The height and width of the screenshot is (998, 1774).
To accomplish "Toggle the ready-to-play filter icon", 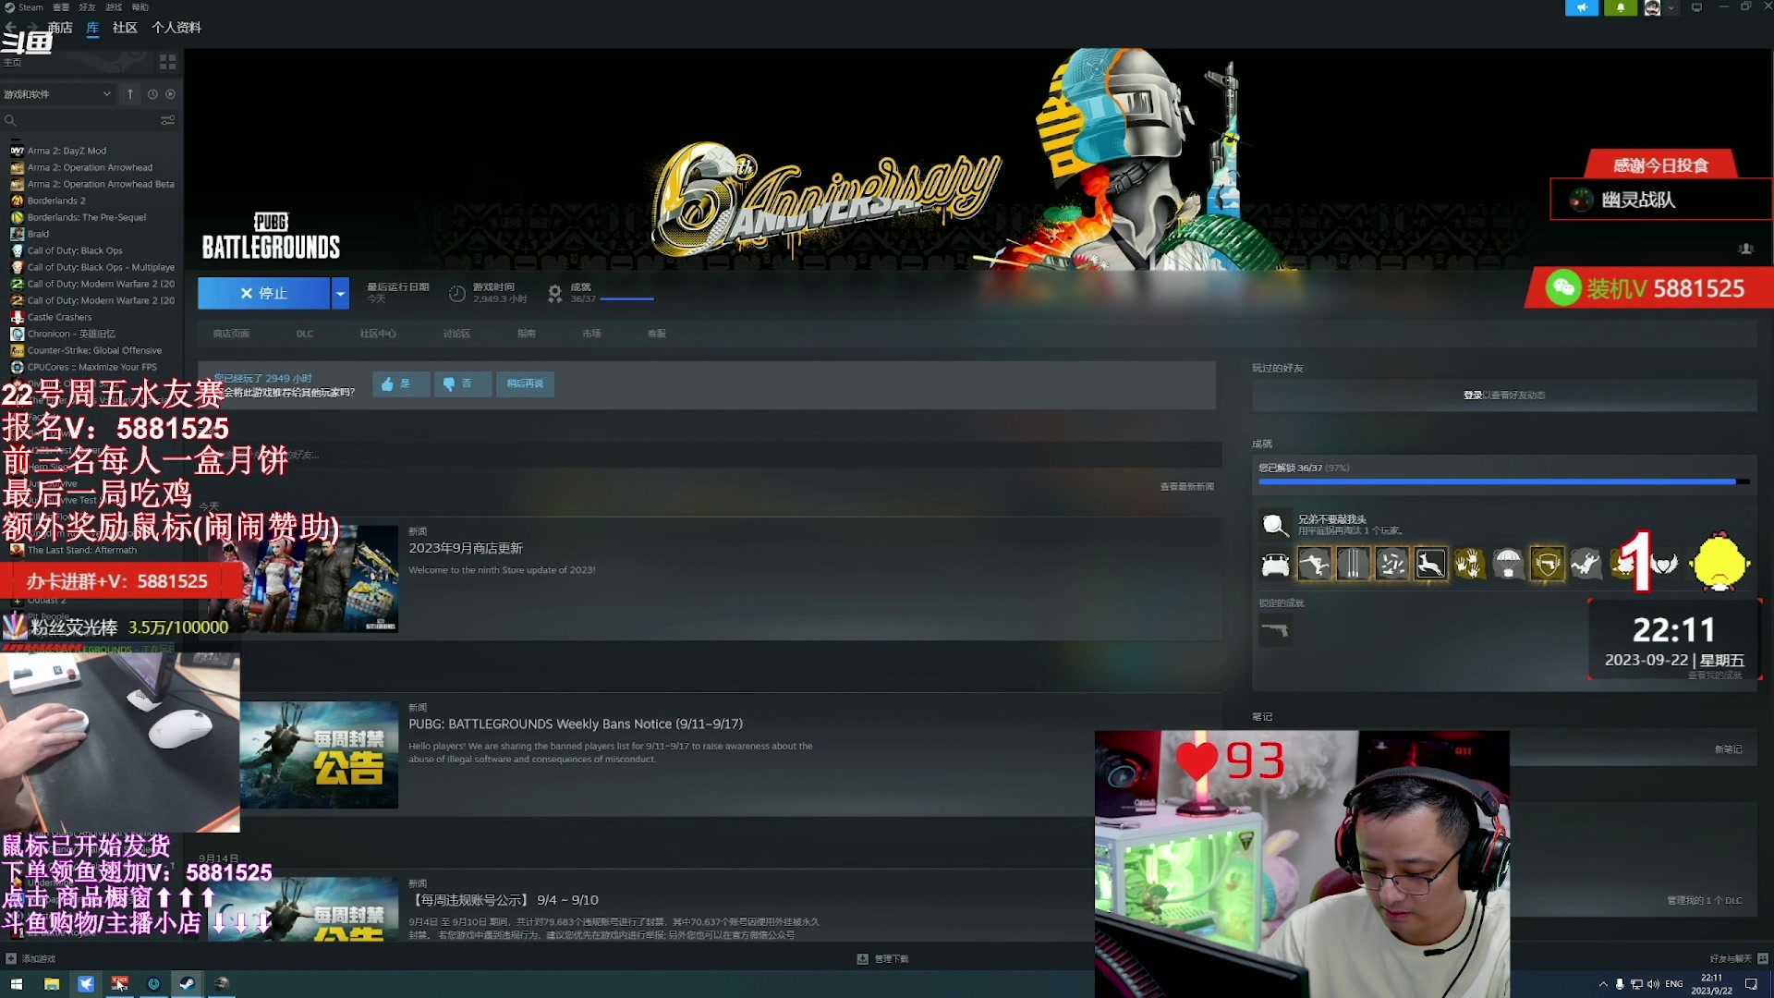I will coord(170,94).
